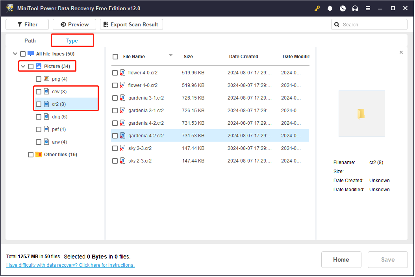Screen dimensions: 415x277
Task: Click the File Name sort arrow
Action: [x=171, y=55]
